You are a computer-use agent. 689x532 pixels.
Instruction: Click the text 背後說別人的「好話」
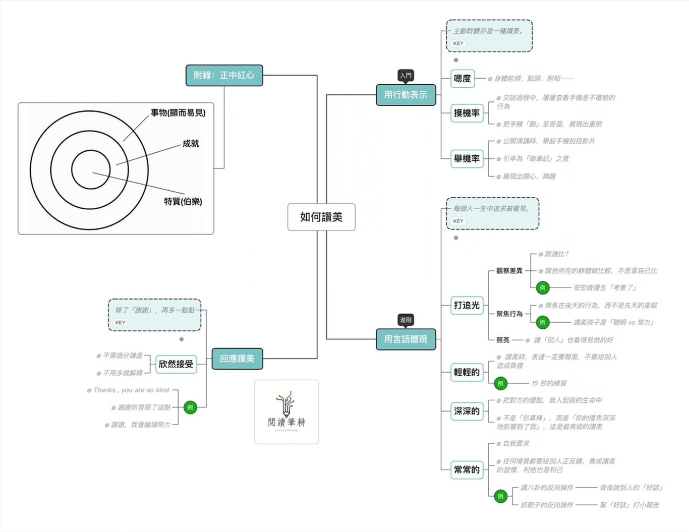[631, 488]
